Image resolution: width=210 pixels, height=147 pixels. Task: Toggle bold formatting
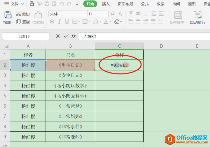pos(52,21)
